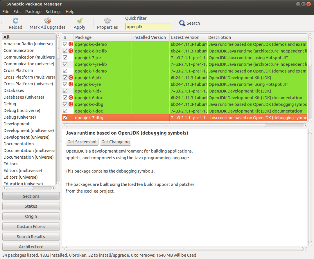Screen dimensions: 314x259
Task: Toggle the status checkbox for openjdk-7-jdk
Action: click(65, 91)
